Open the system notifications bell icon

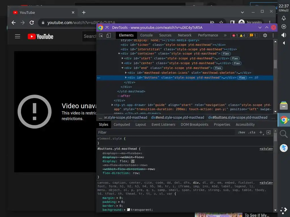[283, 18]
